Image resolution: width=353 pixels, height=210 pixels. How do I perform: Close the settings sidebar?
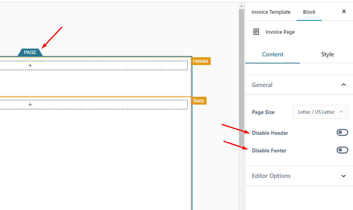[x=344, y=11]
